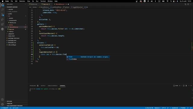The image size is (193, 109).
Task: Open README.md in the explorer
Action: 12,43
